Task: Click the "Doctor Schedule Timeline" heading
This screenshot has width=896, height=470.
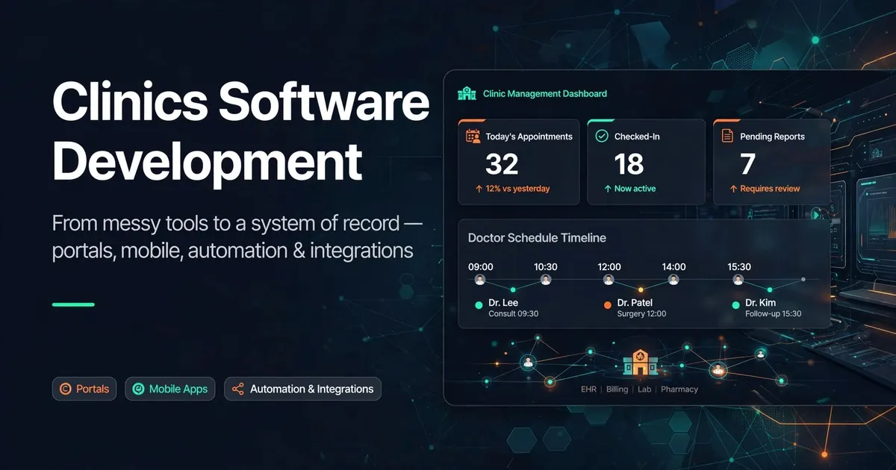Action: (x=537, y=238)
